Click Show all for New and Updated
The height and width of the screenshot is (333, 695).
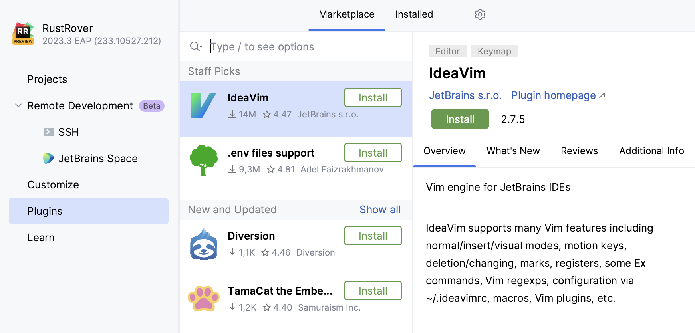pos(379,210)
